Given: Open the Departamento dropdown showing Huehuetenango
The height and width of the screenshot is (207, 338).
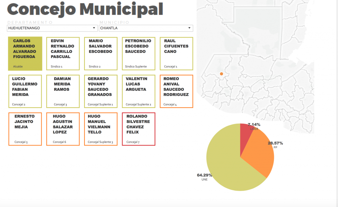Looking at the screenshot, I should (x=52, y=28).
